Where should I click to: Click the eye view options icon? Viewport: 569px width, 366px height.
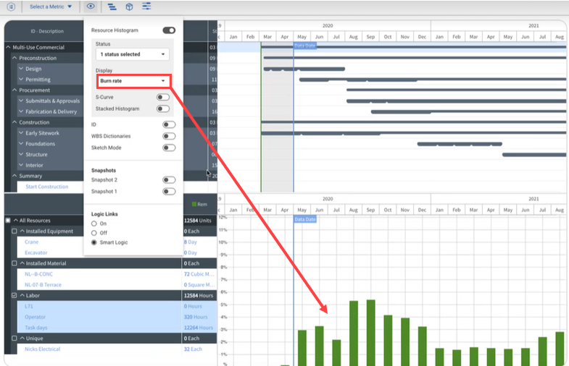pyautogui.click(x=91, y=7)
